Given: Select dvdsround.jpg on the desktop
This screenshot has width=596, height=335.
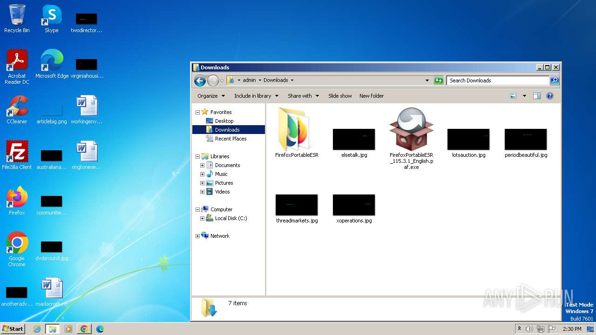Looking at the screenshot, I should [52, 251].
